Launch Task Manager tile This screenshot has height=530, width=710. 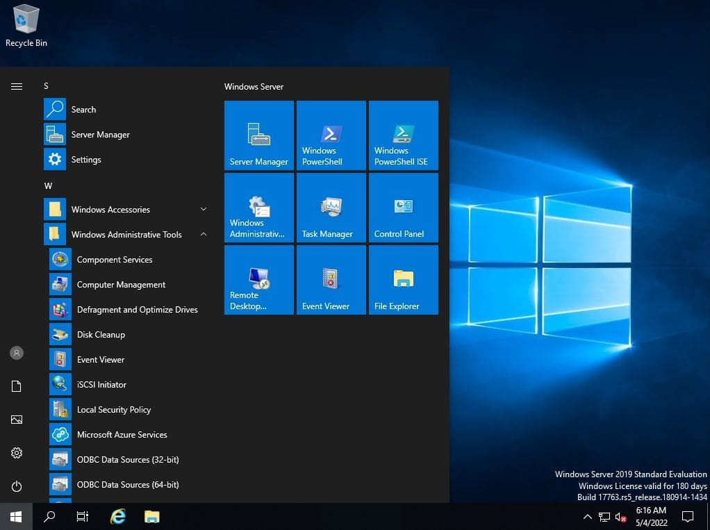(x=331, y=208)
